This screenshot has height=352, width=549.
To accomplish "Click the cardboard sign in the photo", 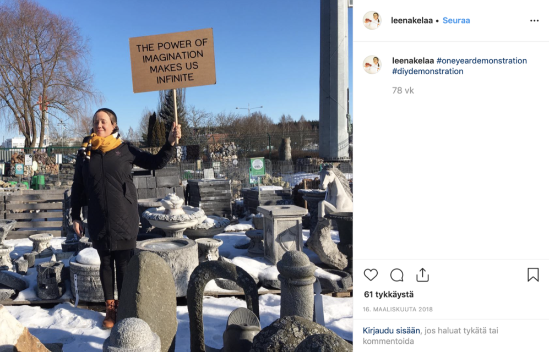I will (172, 61).
